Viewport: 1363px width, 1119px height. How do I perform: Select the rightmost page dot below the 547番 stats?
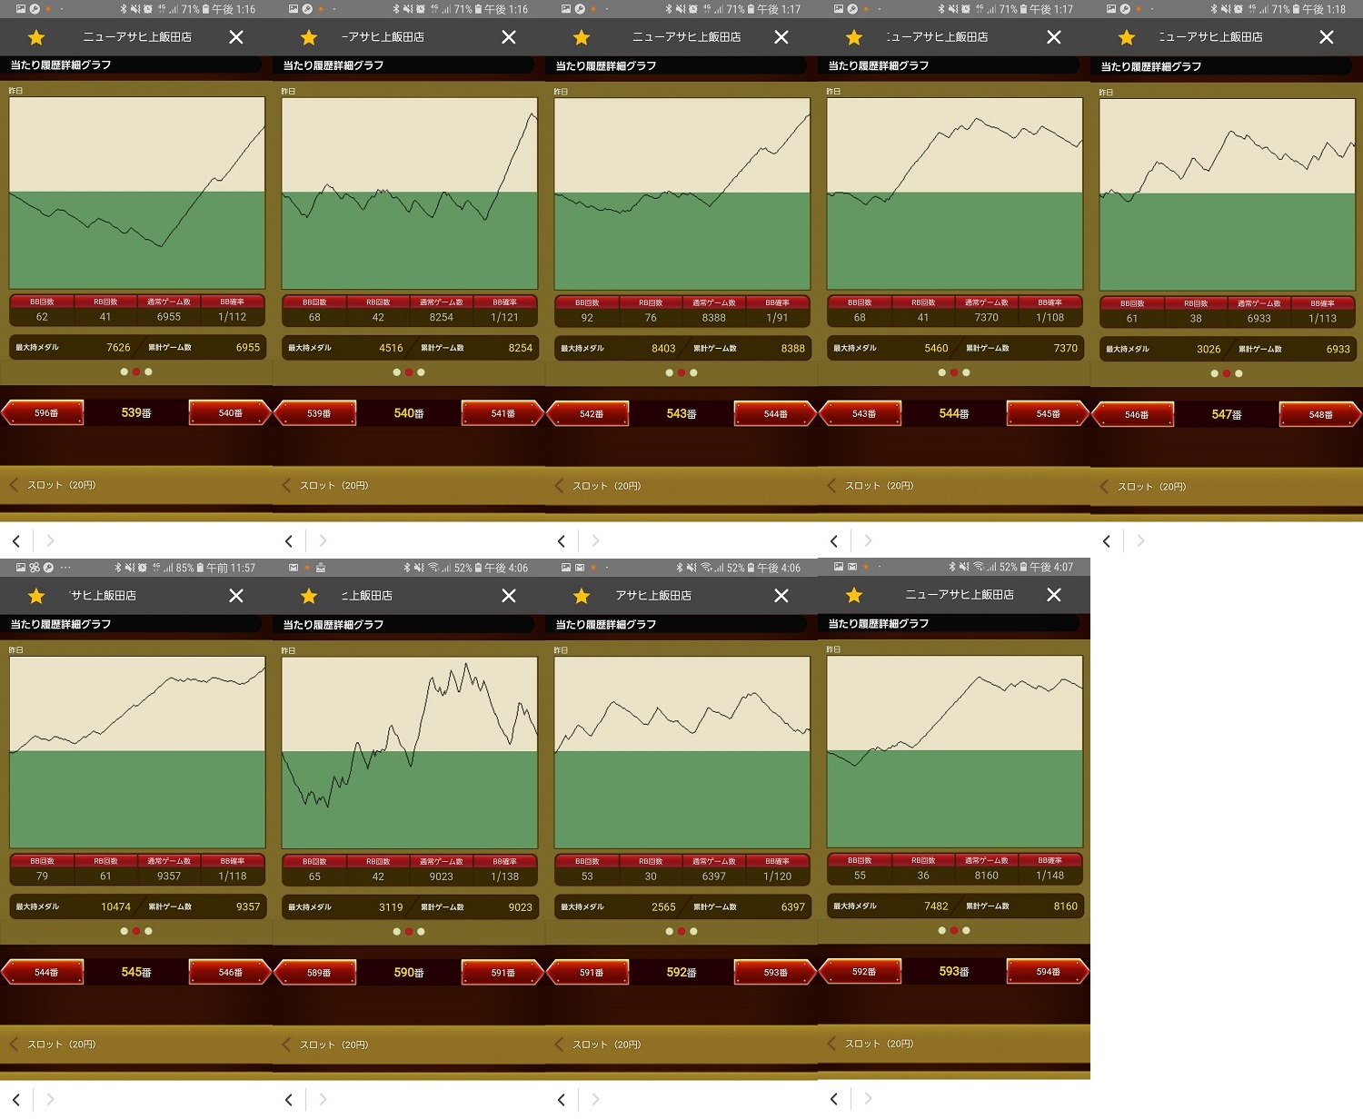pyautogui.click(x=1239, y=373)
